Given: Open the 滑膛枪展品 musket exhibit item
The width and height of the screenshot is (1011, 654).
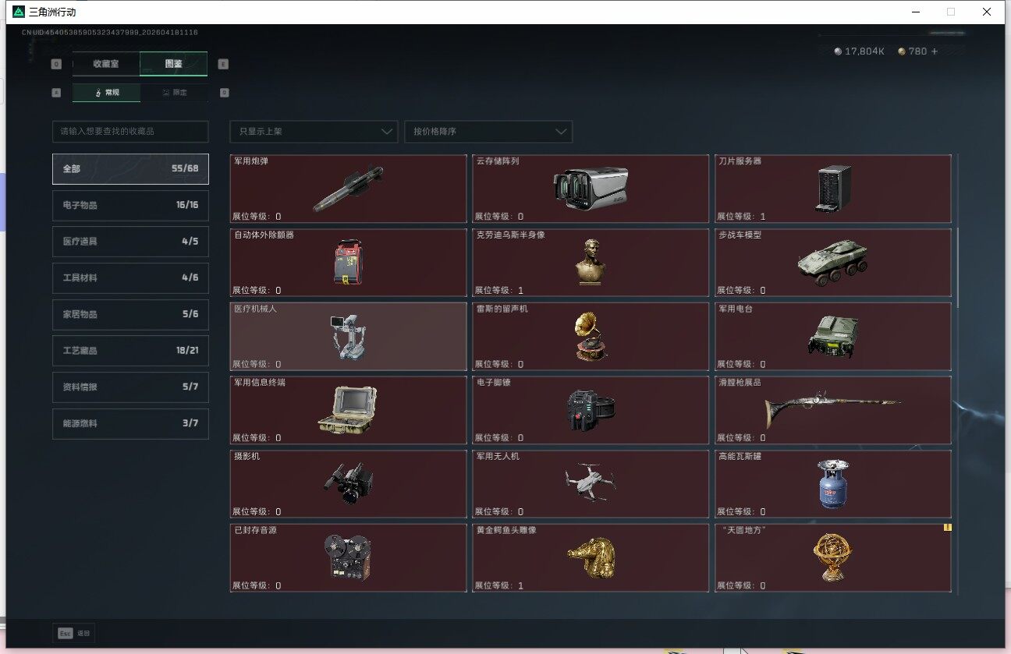Looking at the screenshot, I should 833,410.
